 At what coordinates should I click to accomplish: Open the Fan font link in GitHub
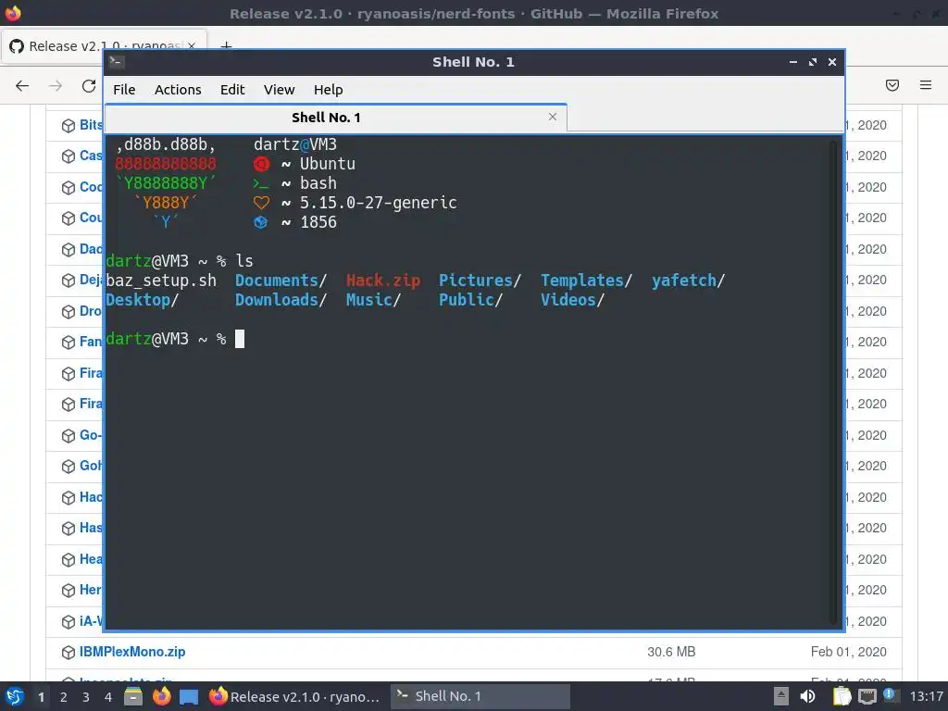(91, 342)
